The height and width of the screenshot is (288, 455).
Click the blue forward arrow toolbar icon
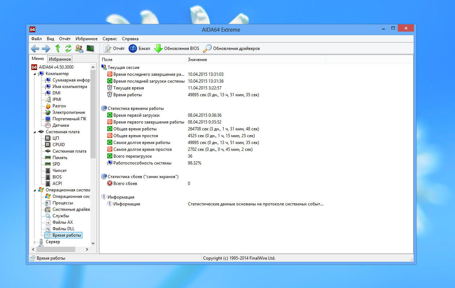click(x=46, y=48)
